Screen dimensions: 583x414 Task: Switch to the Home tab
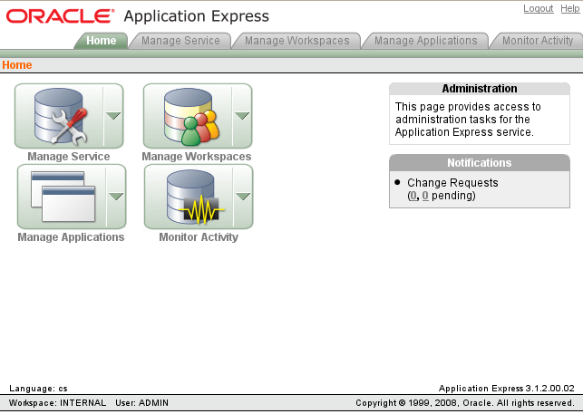(x=102, y=41)
